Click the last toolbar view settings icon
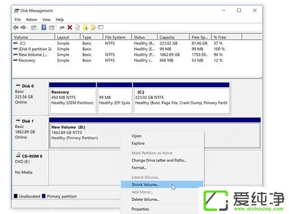289x214 pixels. pos(100,27)
